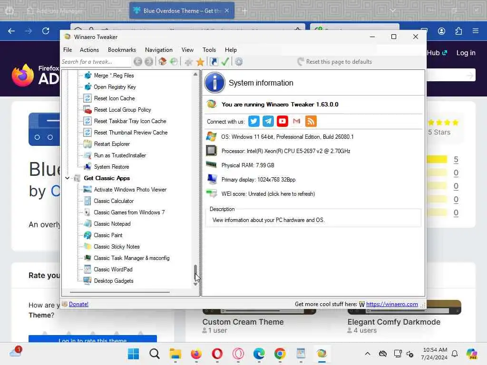Collapse the Get Classic Apps tree node

tap(68, 178)
